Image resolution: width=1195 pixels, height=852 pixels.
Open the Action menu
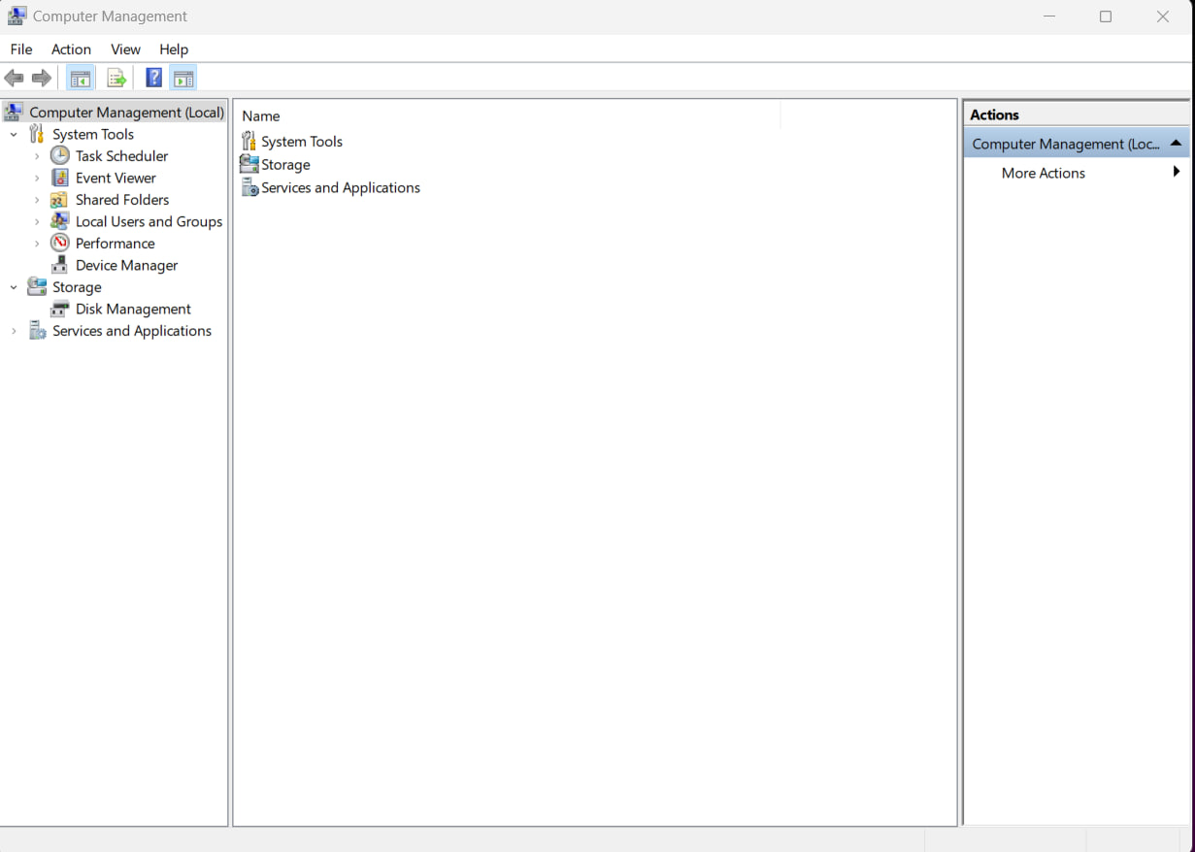[71, 49]
